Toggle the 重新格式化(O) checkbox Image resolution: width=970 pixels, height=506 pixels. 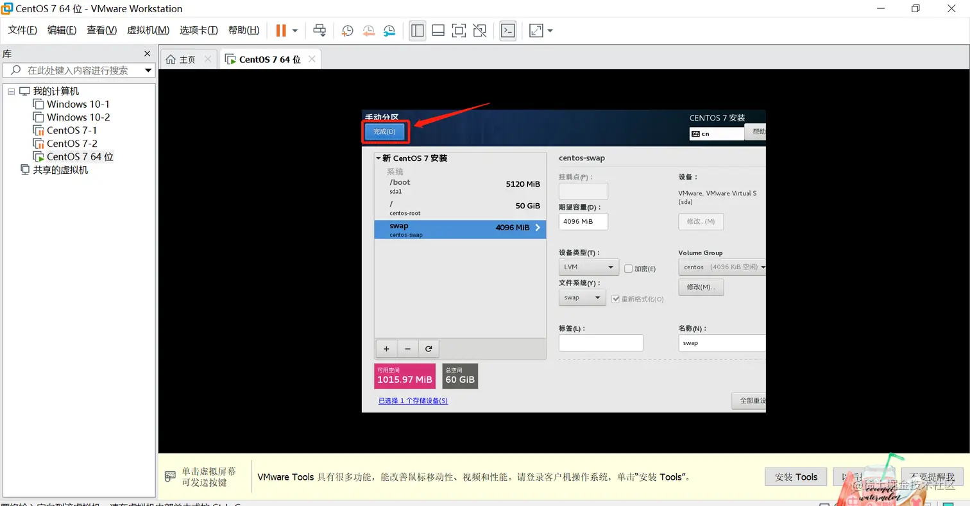616,299
